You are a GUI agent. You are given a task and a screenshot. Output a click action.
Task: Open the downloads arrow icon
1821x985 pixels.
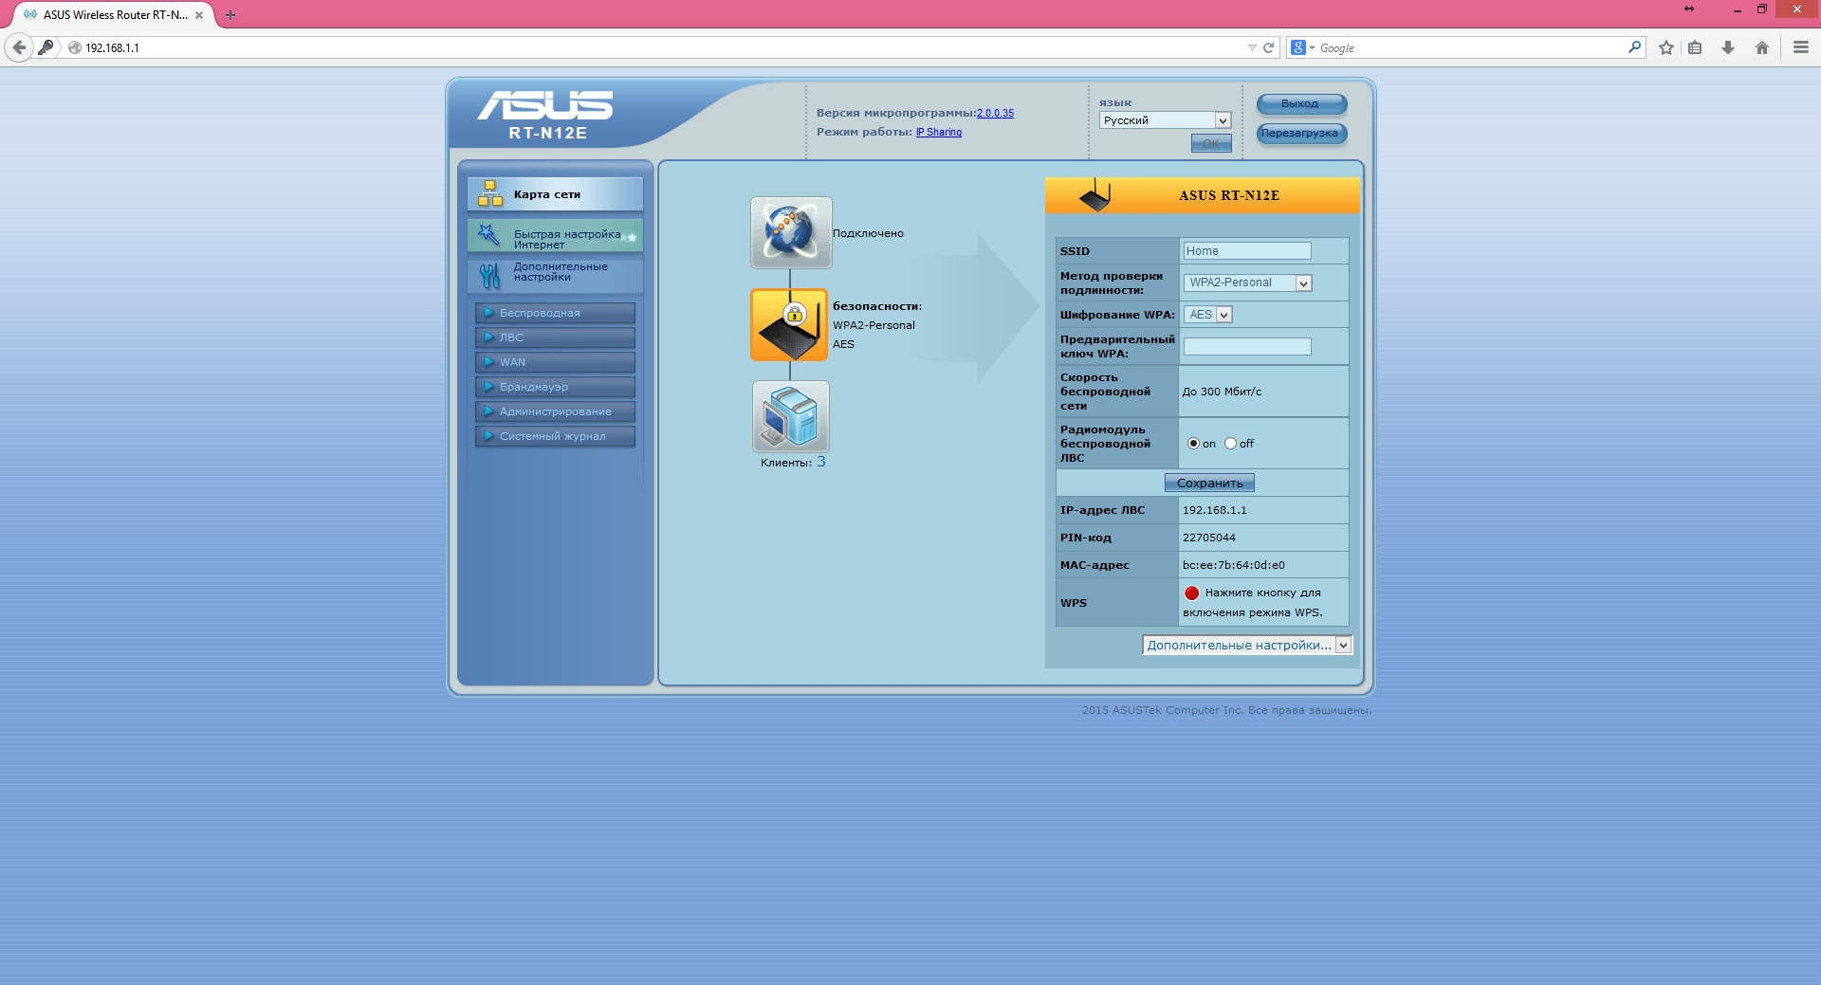tap(1728, 47)
